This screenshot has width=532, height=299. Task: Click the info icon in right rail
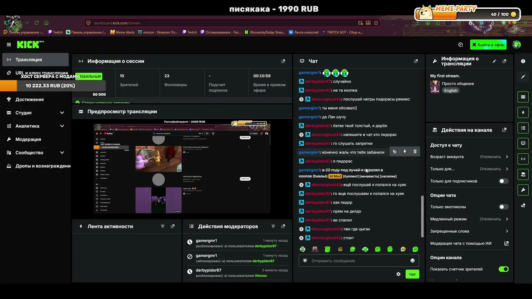[523, 61]
